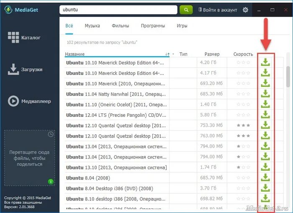Screen dimensions: 293x213
Task: Click the Copyright © 2015 MediaGet text
Action: [x=28, y=198]
